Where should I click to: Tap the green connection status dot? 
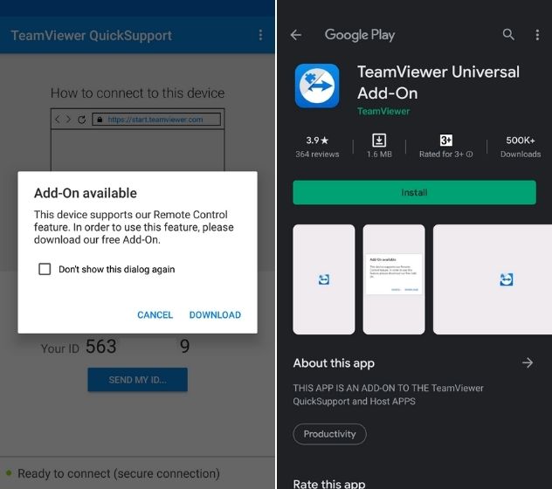9,472
